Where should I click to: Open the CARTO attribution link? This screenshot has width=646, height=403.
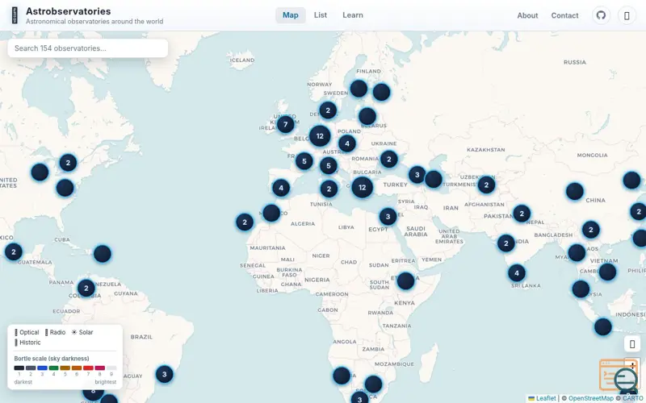coord(632,398)
